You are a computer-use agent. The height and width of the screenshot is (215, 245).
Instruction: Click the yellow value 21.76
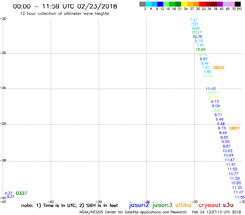(213, 97)
